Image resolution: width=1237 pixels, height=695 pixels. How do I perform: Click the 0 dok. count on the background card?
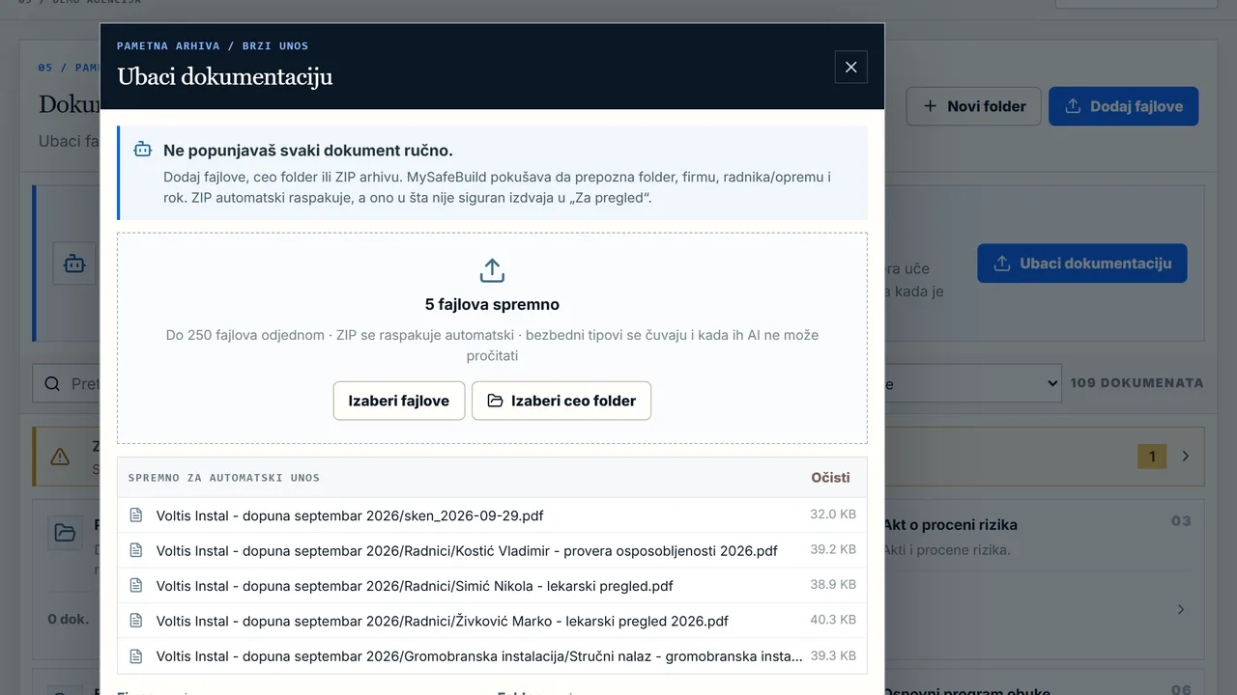(x=69, y=619)
